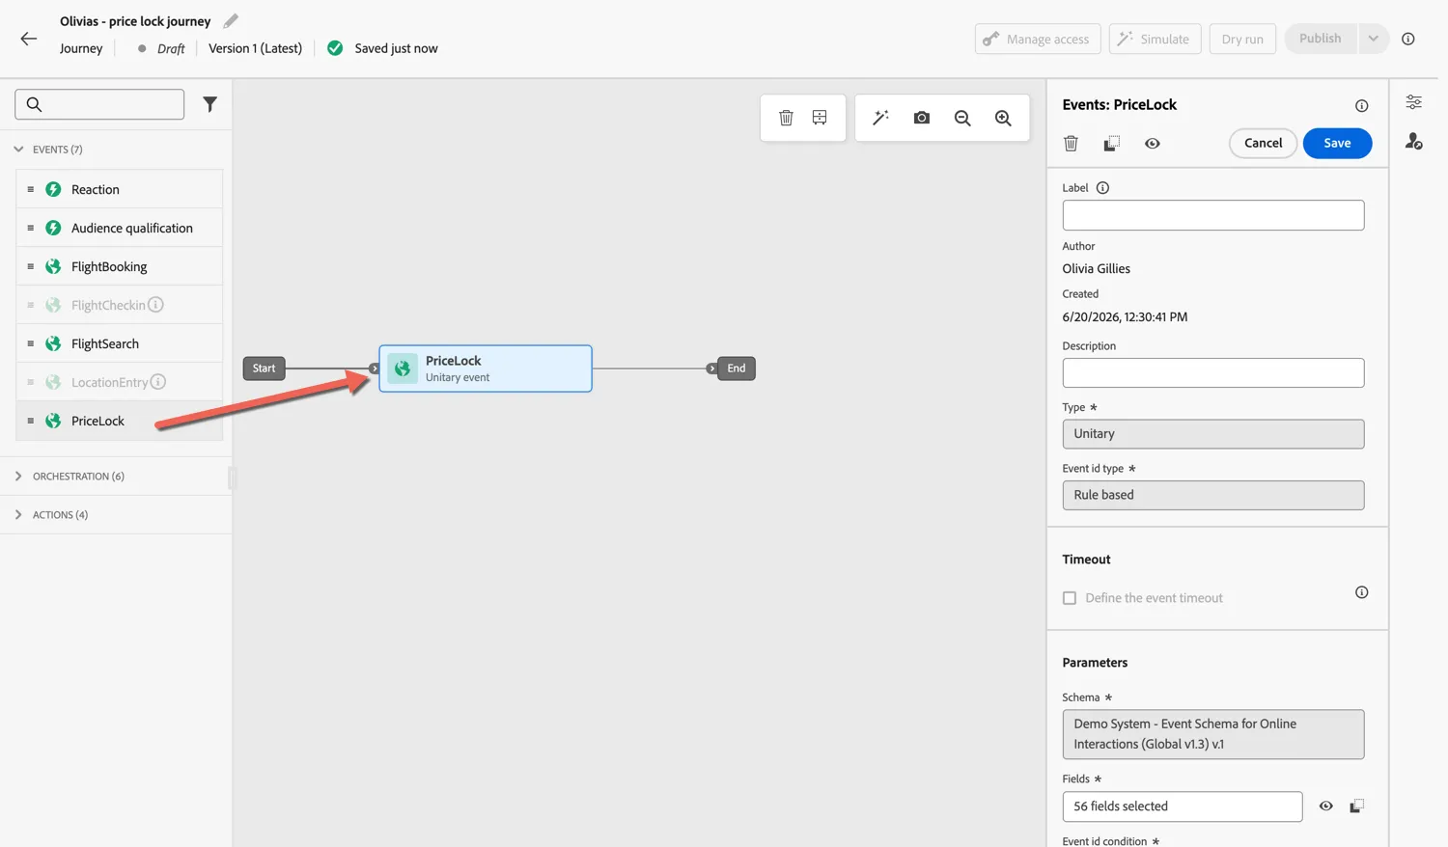Delete the PriceLock event in panel
The image size is (1448, 847).
click(1071, 143)
